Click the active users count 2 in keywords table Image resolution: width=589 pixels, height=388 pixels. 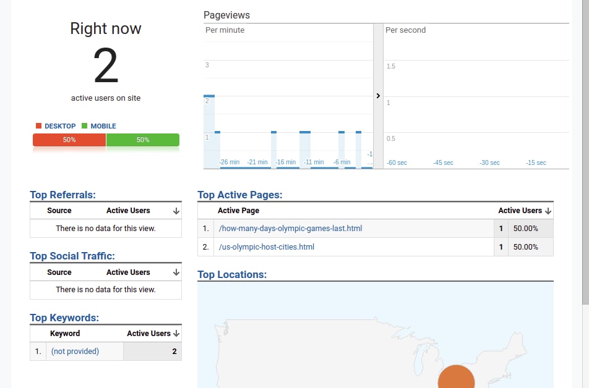click(x=174, y=351)
